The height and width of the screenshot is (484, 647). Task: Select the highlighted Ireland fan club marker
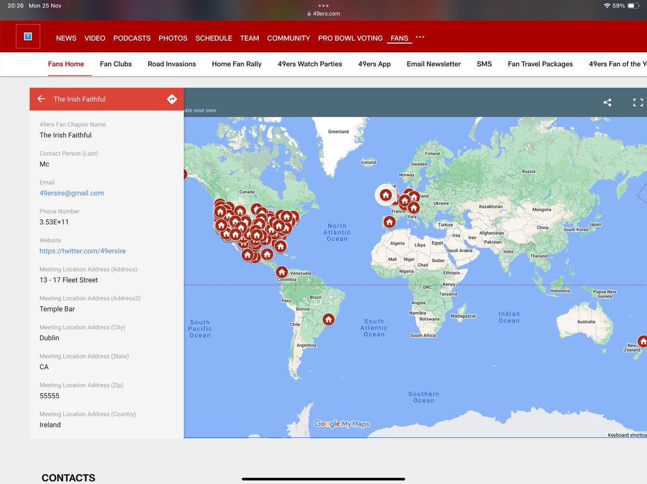tap(385, 195)
